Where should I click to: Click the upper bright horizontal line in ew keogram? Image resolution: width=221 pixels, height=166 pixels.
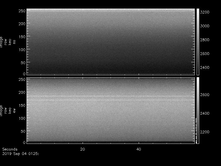[111, 96]
